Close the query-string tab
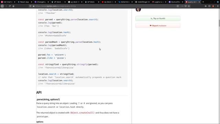 pos(199,2)
